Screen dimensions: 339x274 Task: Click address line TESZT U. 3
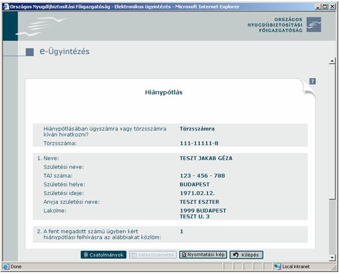tap(194, 216)
